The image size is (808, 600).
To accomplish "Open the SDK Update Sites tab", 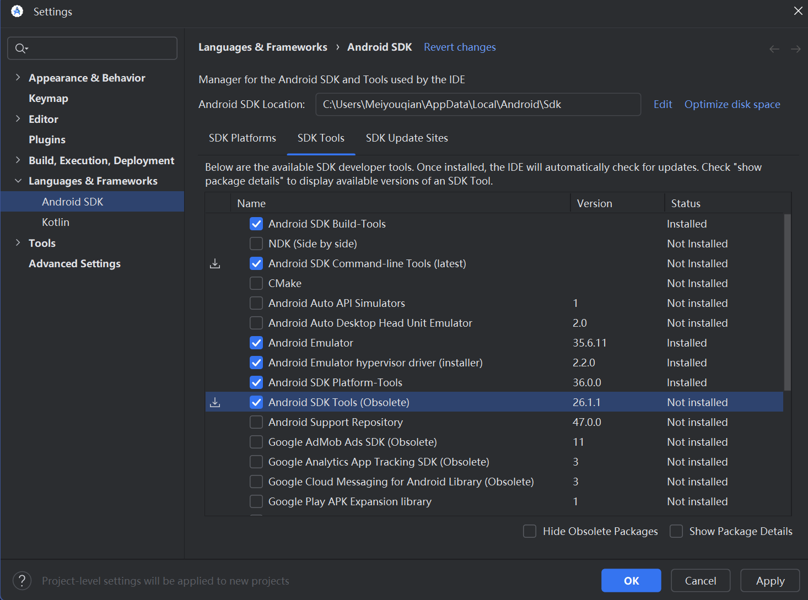I will tap(407, 138).
